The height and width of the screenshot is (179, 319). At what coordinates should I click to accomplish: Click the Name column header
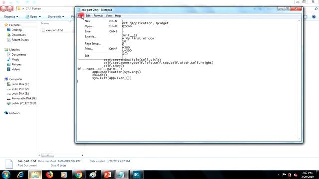[x=45, y=23]
